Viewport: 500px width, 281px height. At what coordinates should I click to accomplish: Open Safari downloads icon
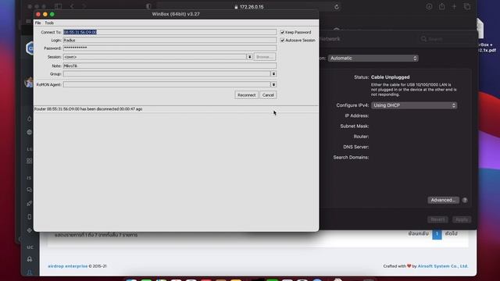point(429,6)
